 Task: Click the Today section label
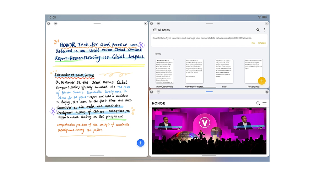[x=158, y=54]
